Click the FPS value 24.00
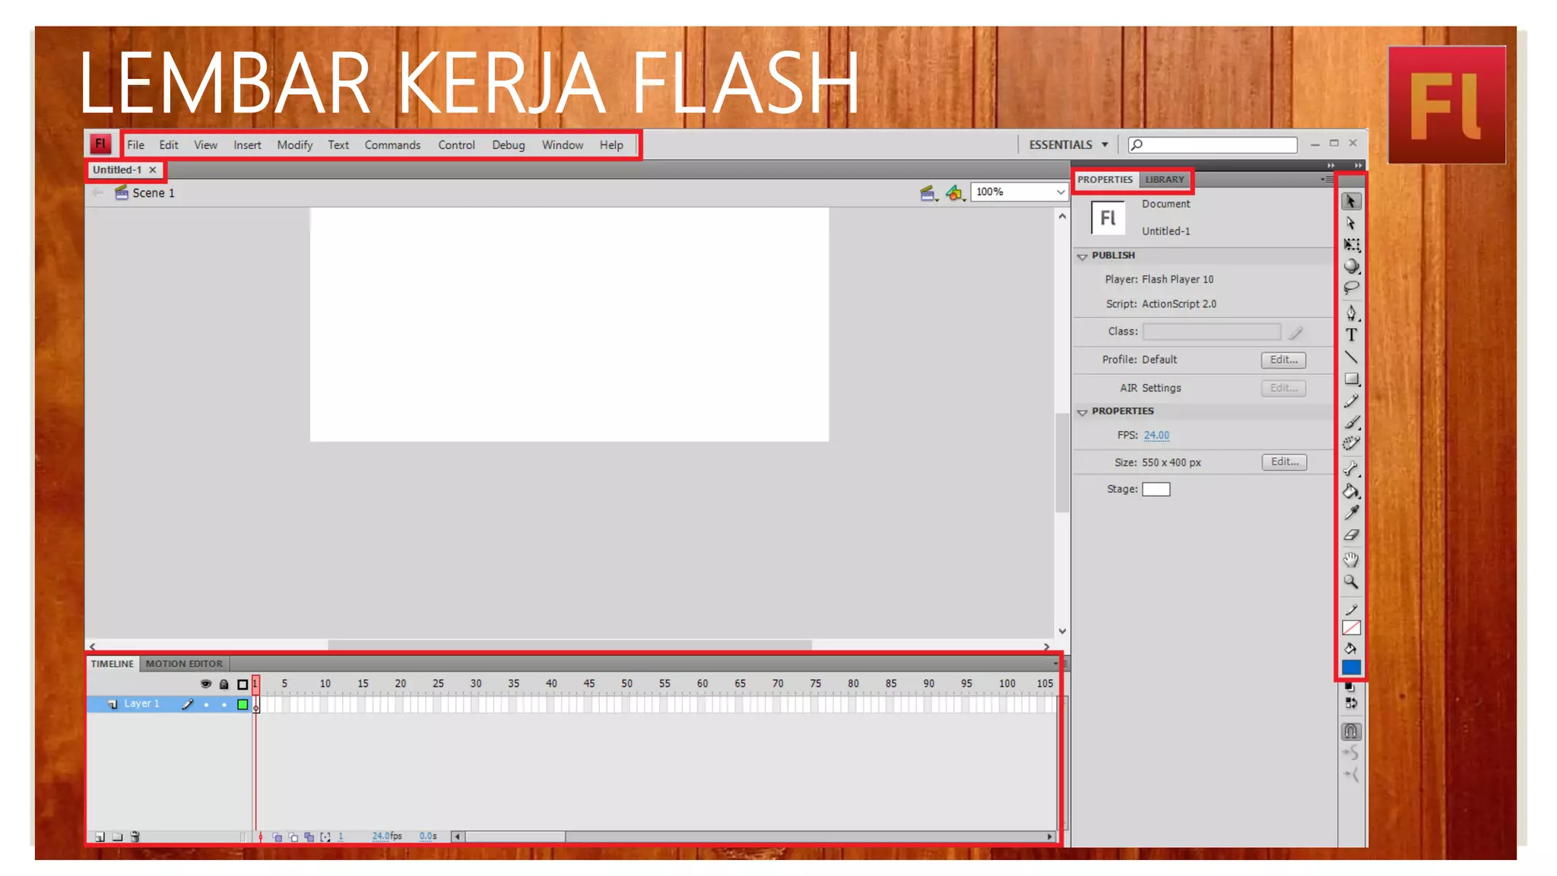 1156,435
